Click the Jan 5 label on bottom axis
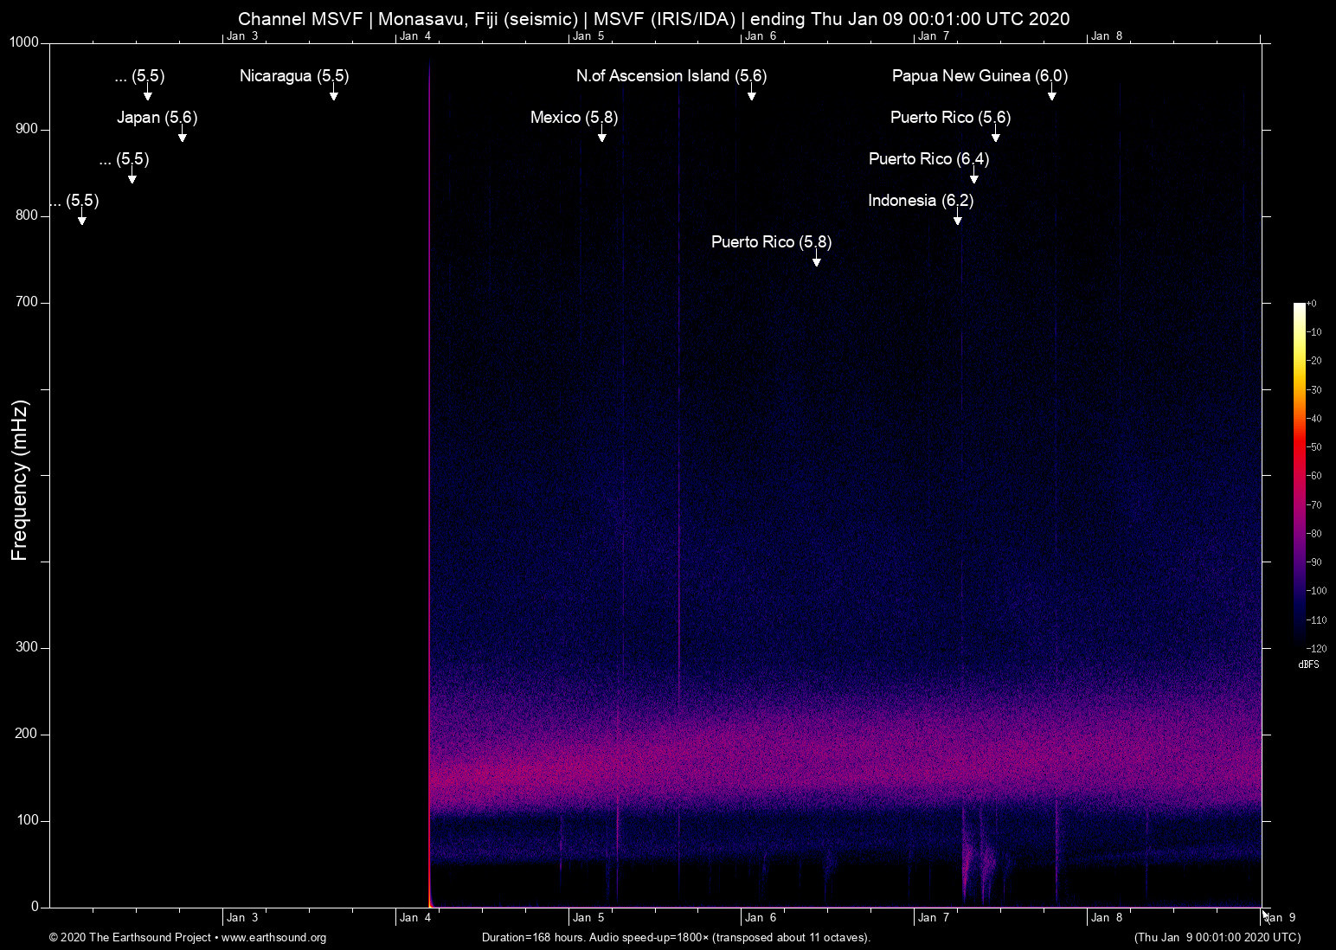 pos(588,918)
